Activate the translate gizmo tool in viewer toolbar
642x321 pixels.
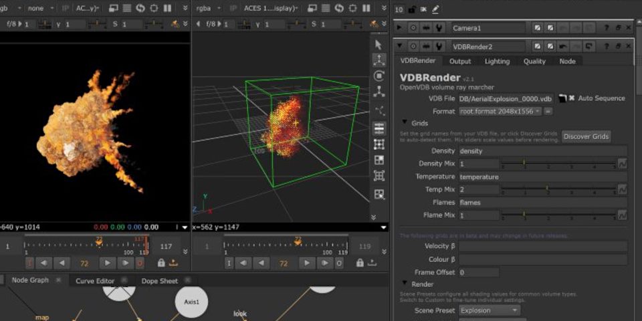(379, 60)
